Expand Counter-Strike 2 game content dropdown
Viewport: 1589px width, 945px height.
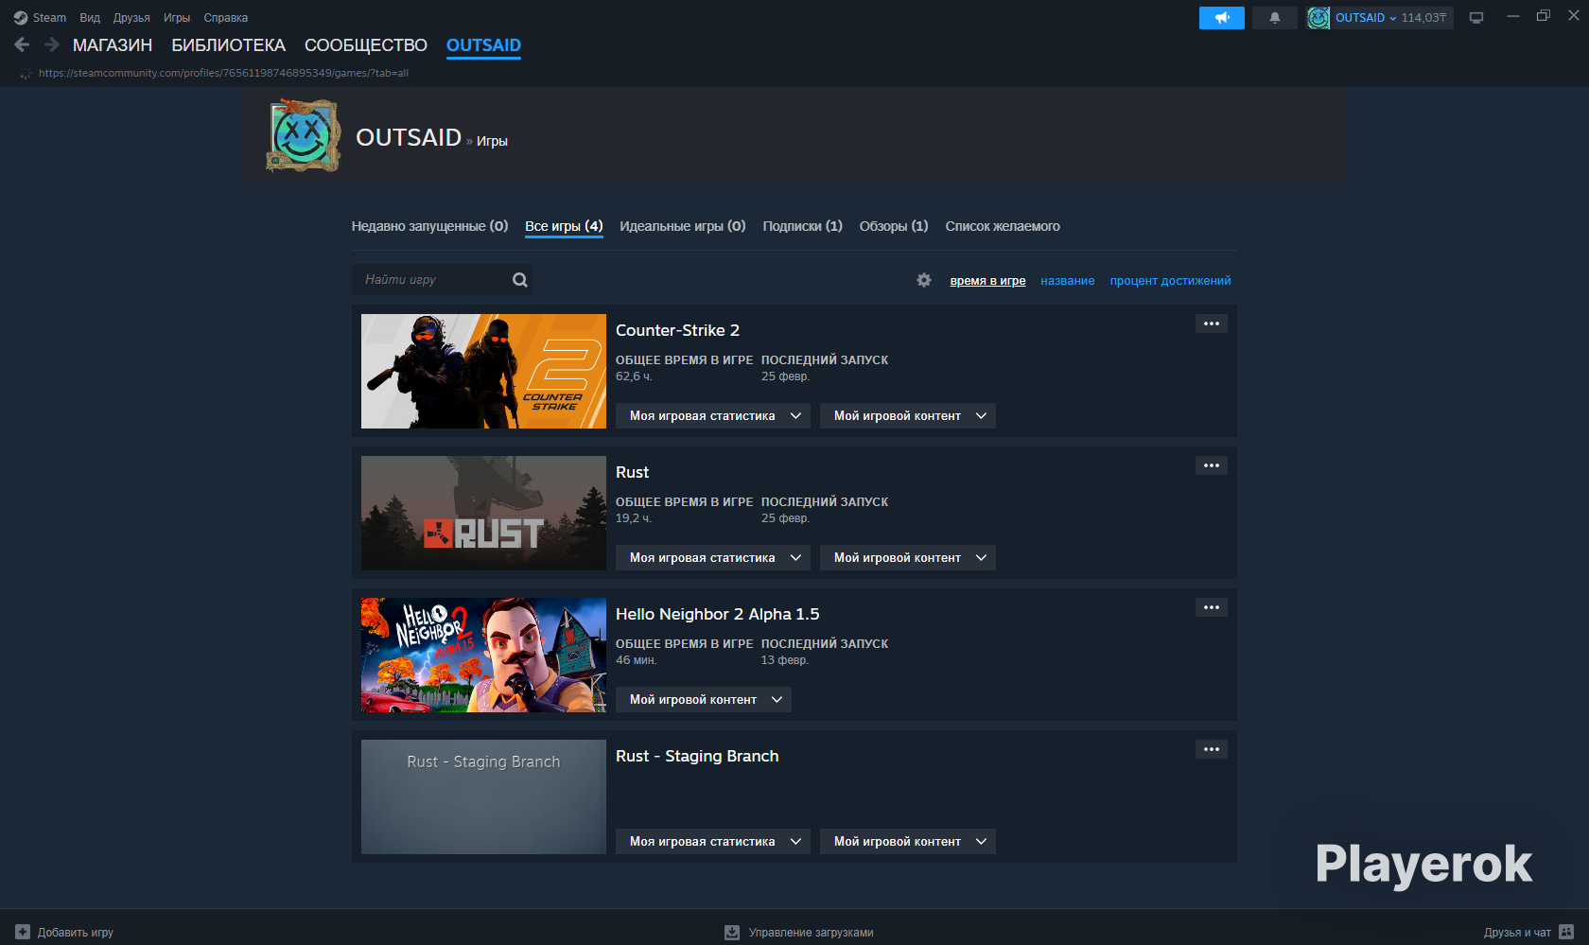(908, 416)
